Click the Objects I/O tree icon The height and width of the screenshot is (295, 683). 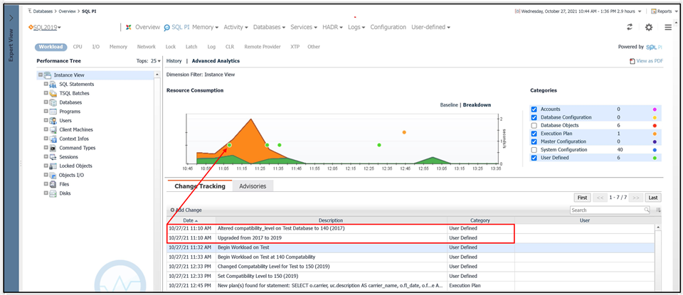(53, 176)
